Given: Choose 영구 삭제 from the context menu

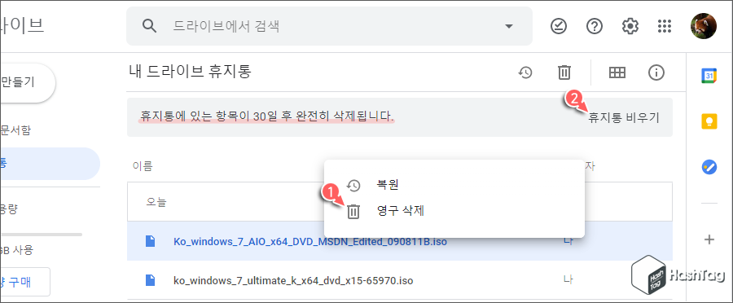Looking at the screenshot, I should 454,211.
